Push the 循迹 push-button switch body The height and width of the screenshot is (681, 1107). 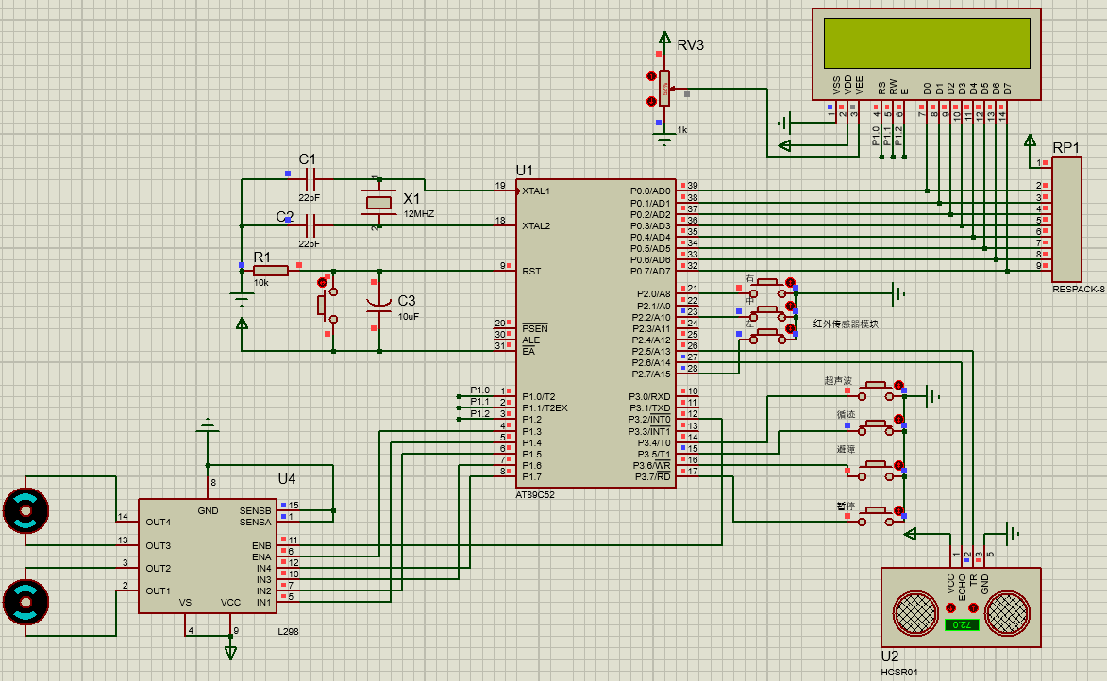point(878,424)
